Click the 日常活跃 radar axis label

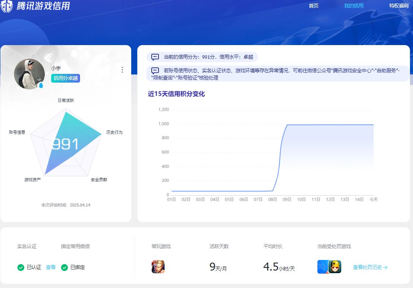point(66,100)
